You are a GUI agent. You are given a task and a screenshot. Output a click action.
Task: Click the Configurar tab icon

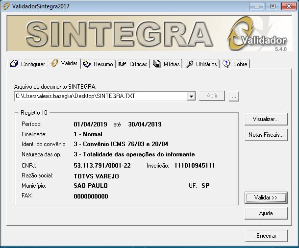point(14,64)
